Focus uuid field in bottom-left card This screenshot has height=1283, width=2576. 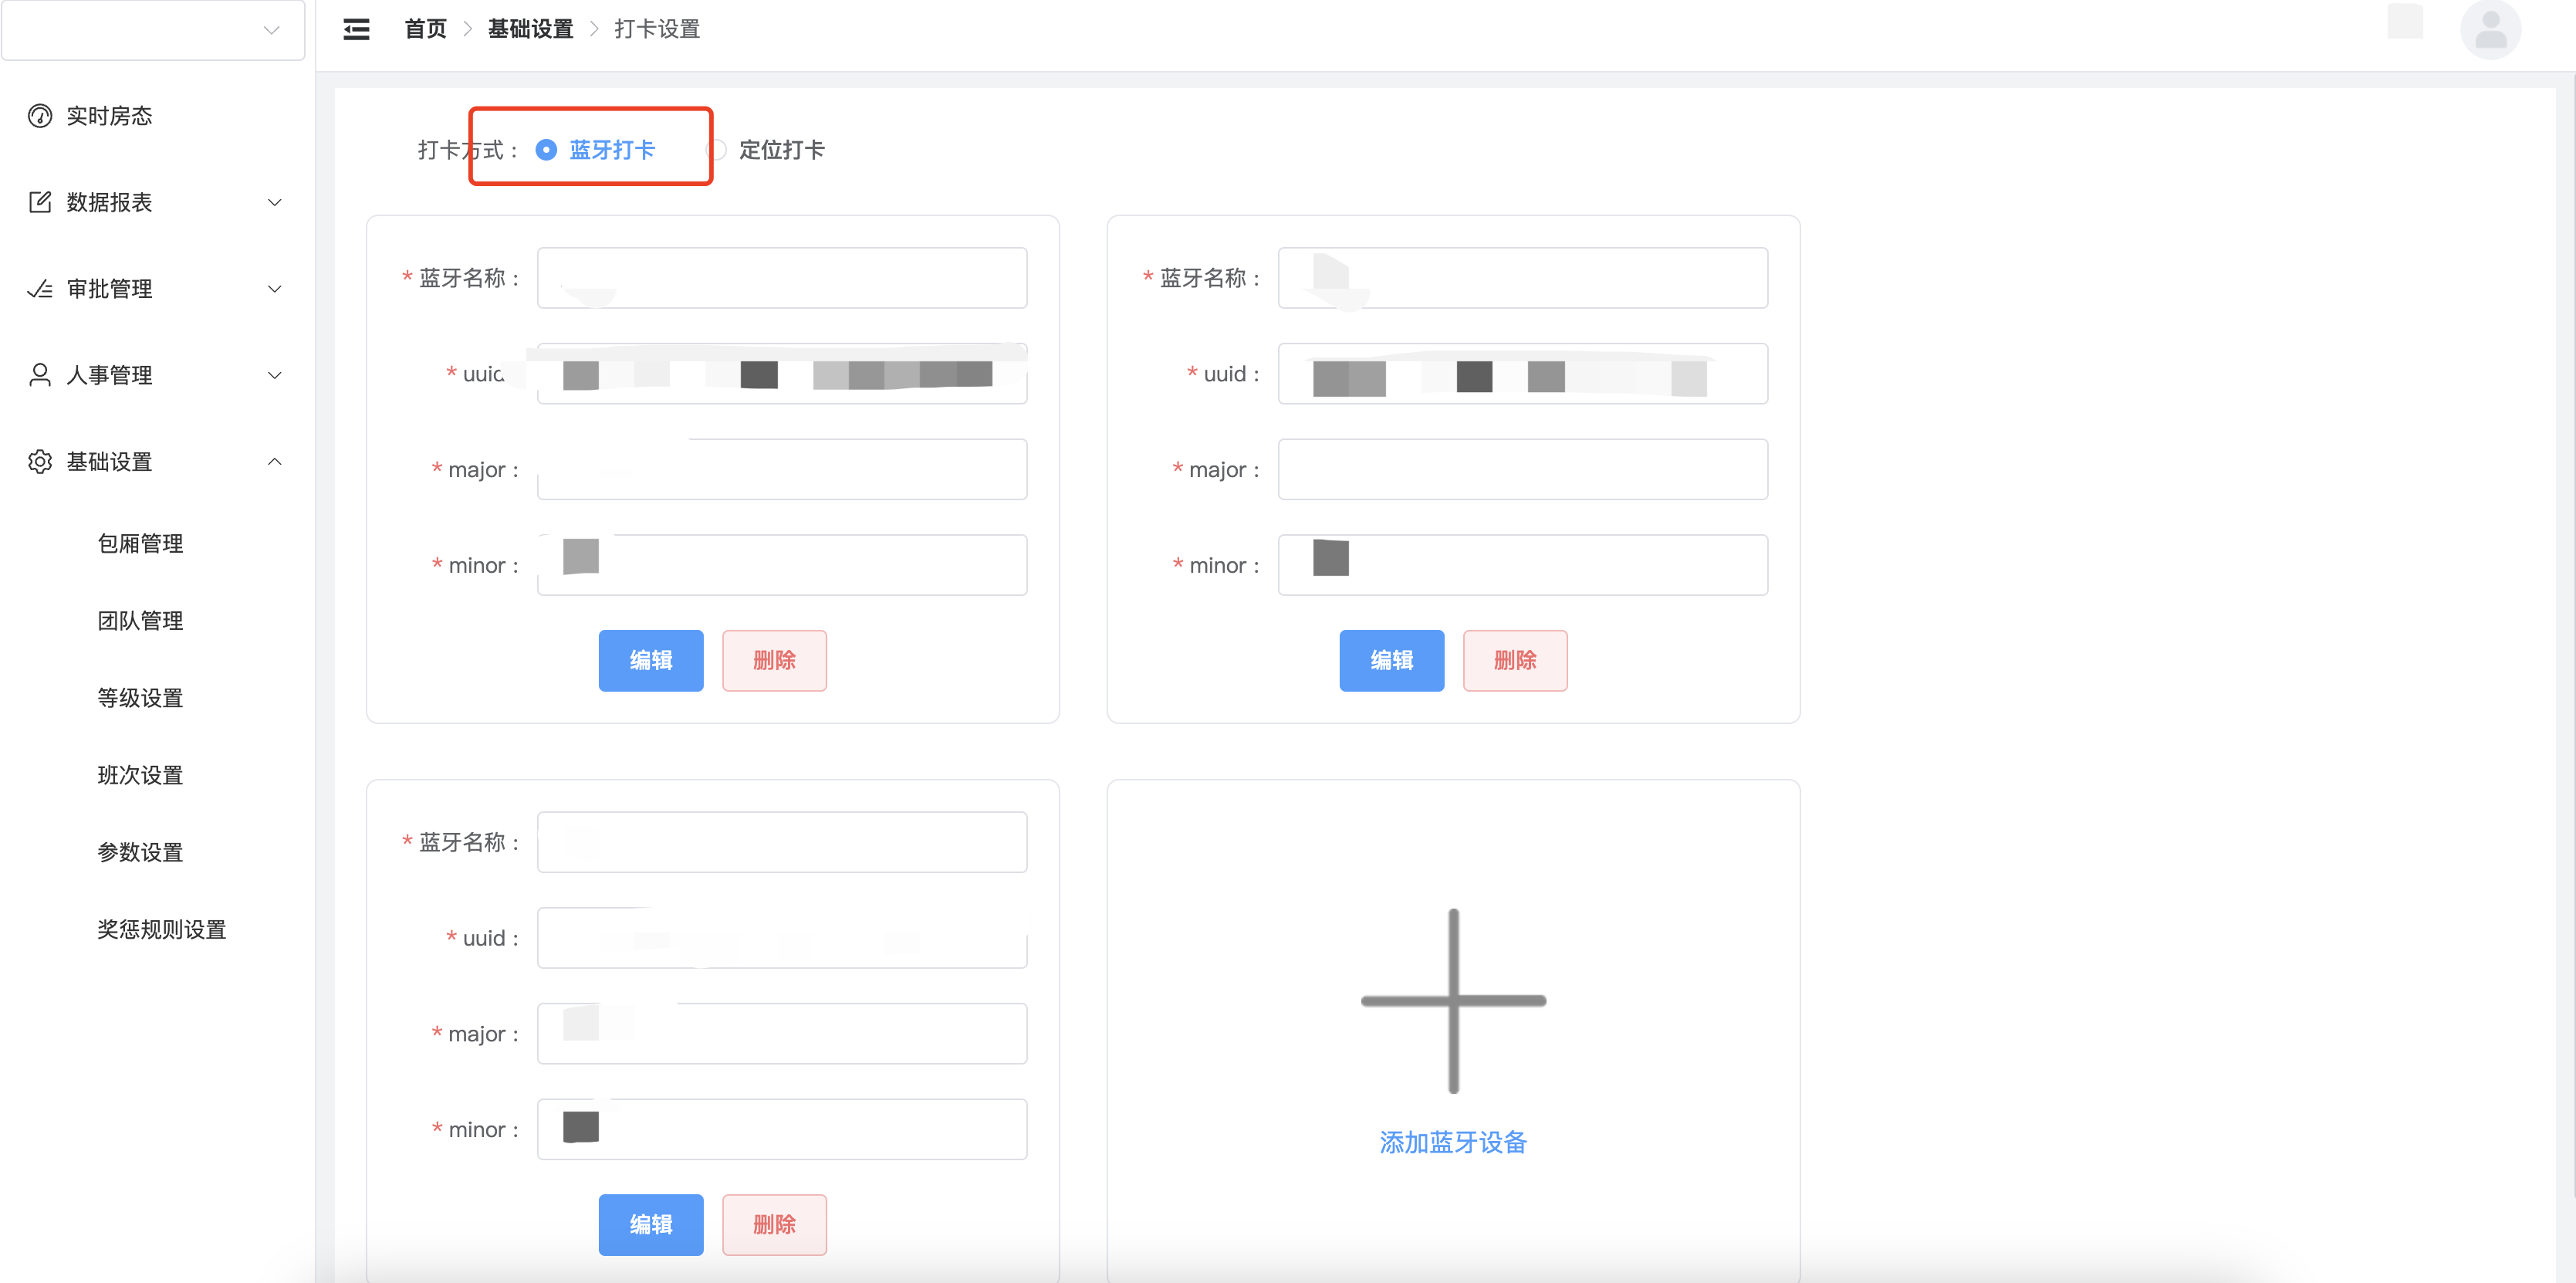782,938
